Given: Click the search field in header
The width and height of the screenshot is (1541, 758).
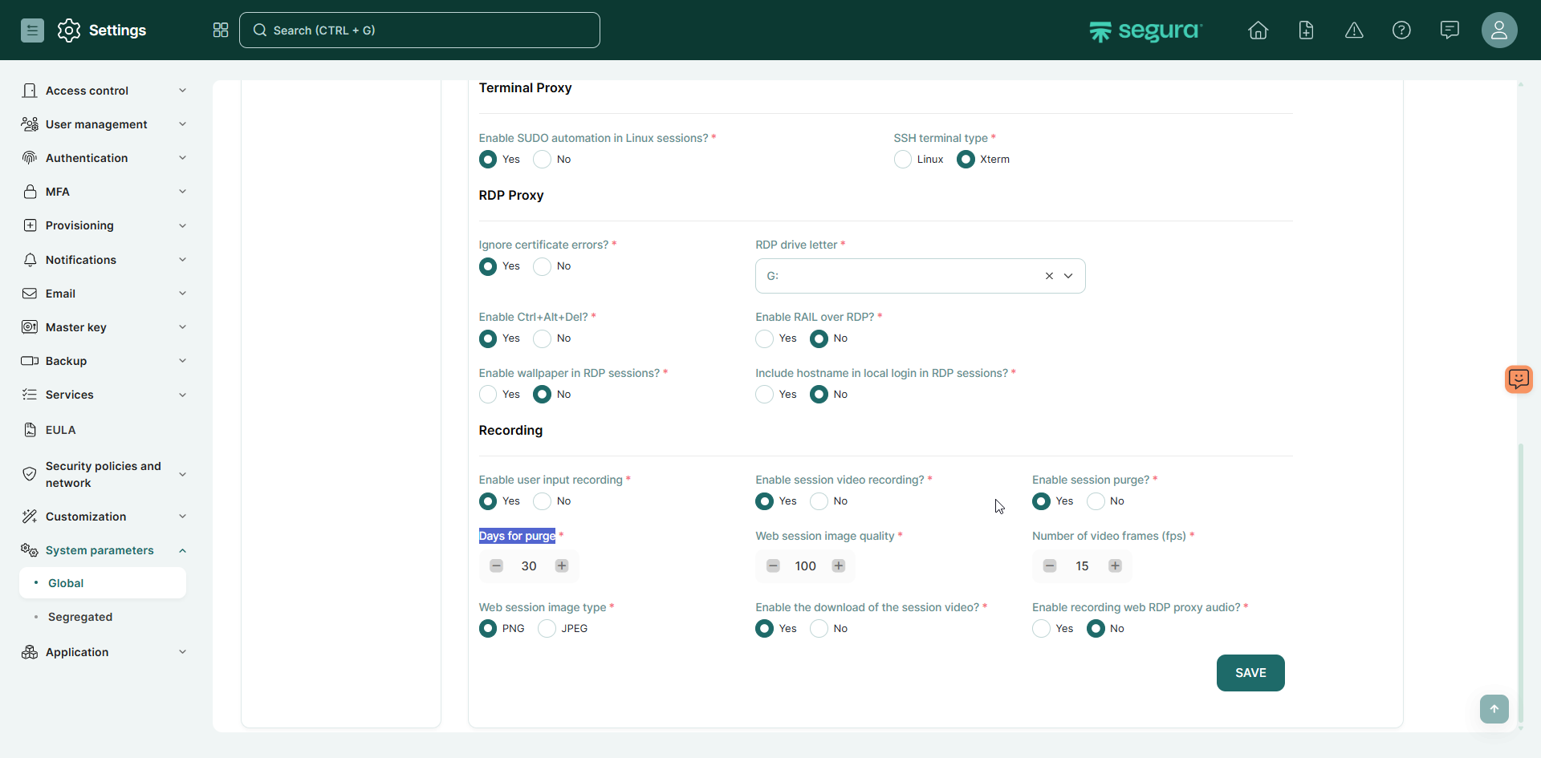Looking at the screenshot, I should point(420,30).
